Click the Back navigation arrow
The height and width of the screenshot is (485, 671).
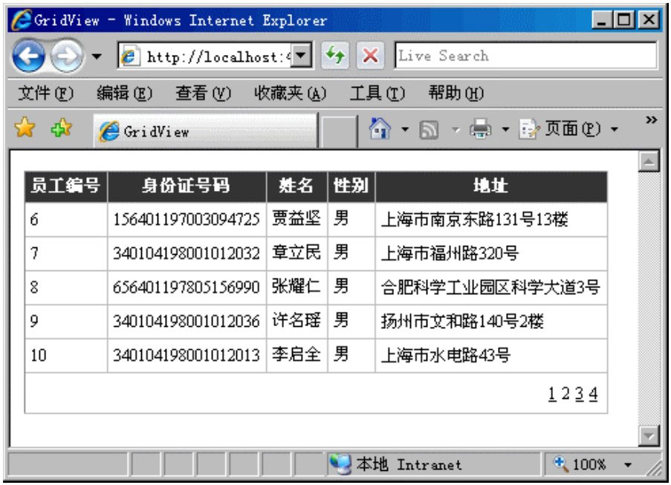pyautogui.click(x=28, y=56)
